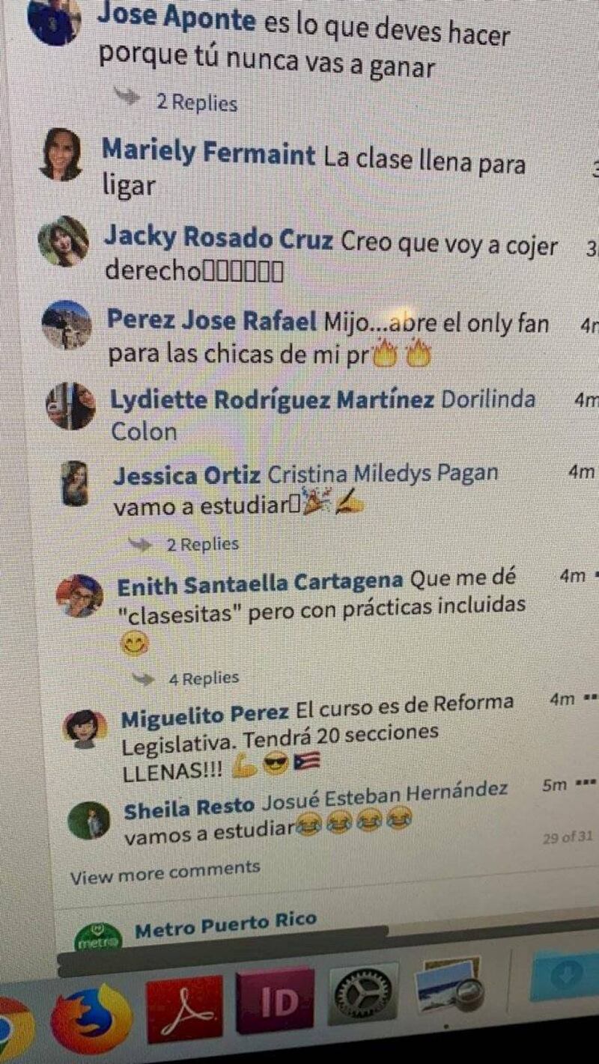Open options menu for Miguelito Perez comment
Screen dimensions: 599x1064
[589, 698]
